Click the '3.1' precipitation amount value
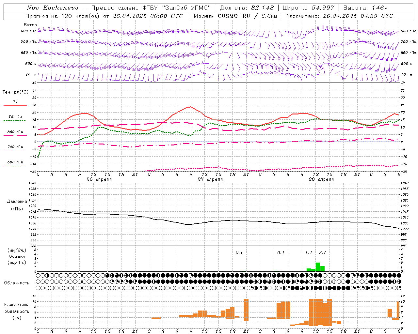 [x=322, y=253]
